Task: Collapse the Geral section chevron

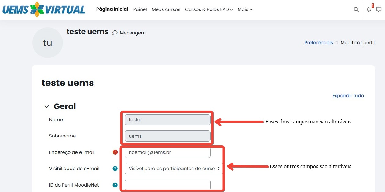Action: [47, 107]
